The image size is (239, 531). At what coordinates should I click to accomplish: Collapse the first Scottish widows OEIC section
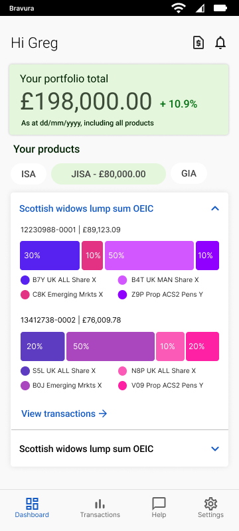(215, 208)
